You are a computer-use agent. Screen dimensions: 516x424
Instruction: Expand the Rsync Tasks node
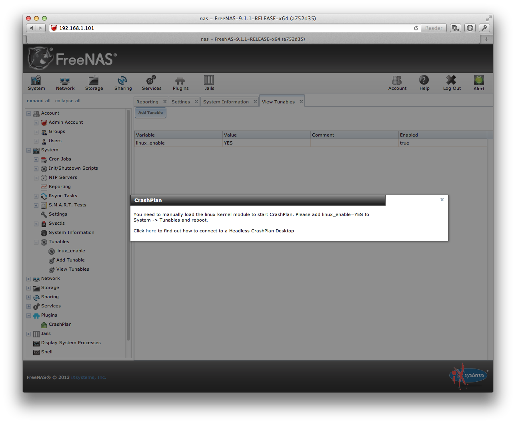[x=36, y=196]
